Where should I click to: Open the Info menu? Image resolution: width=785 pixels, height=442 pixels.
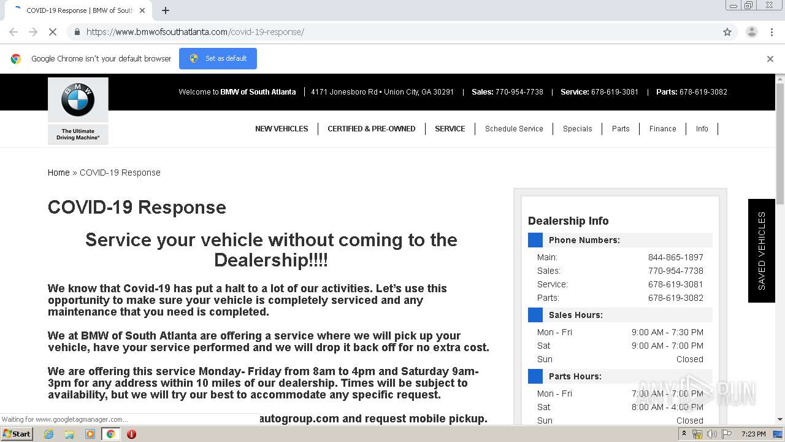point(702,129)
